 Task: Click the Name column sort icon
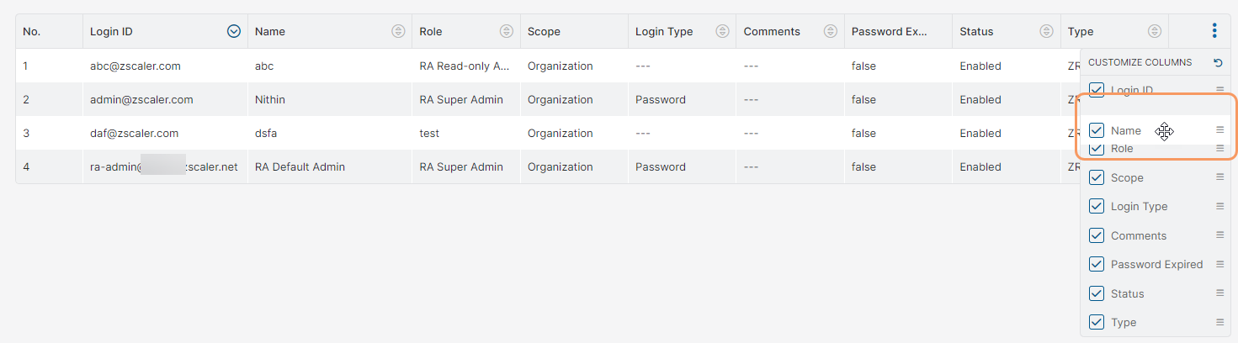point(398,31)
